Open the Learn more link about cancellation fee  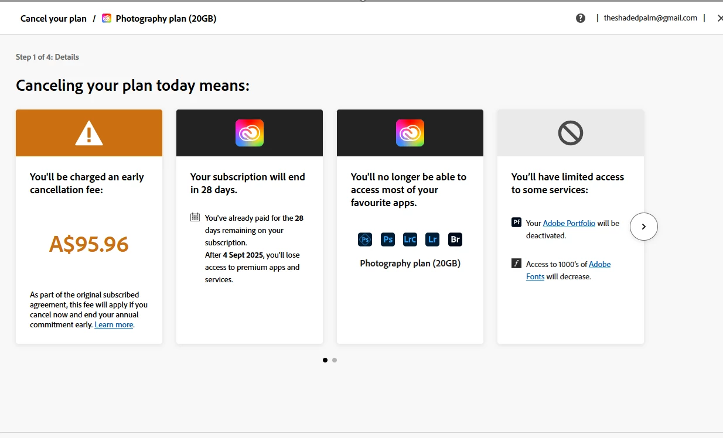click(x=114, y=324)
